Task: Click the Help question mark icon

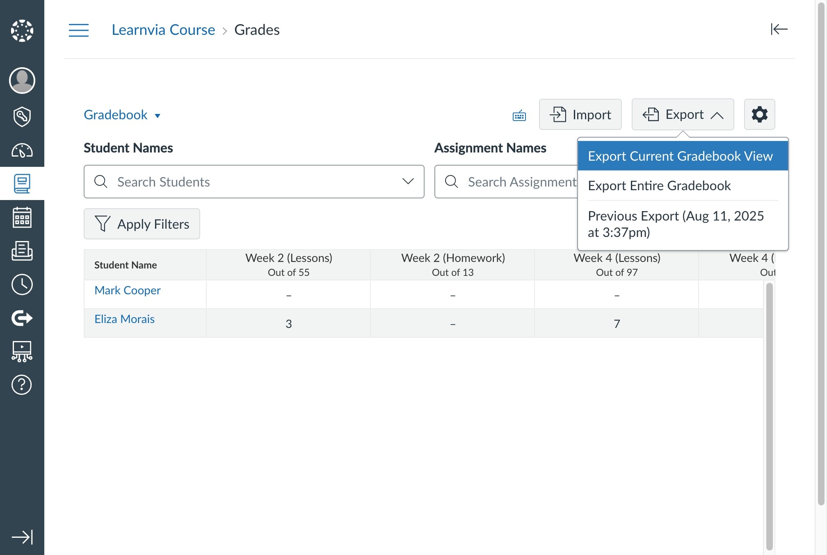Action: (x=22, y=385)
